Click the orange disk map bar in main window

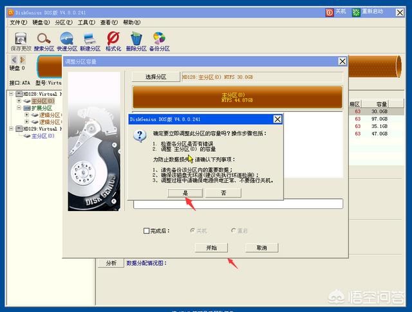(375, 66)
